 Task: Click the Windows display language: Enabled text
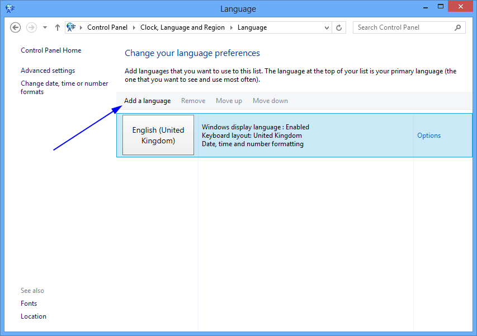pos(255,127)
